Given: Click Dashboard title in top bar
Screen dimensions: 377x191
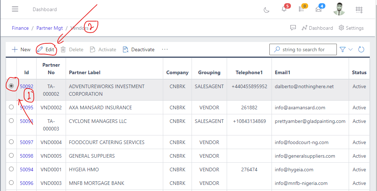Looking at the screenshot, I should pos(45,9).
